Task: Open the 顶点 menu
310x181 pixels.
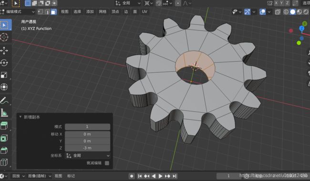Action: pos(115,12)
